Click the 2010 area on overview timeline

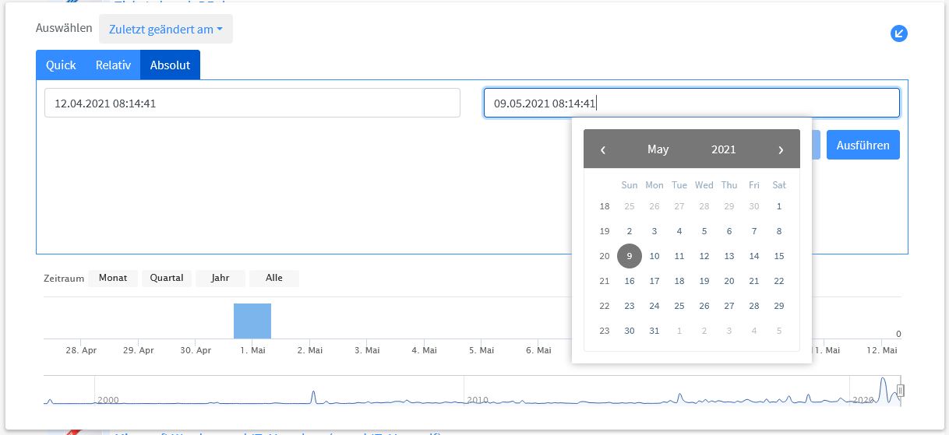click(478, 400)
